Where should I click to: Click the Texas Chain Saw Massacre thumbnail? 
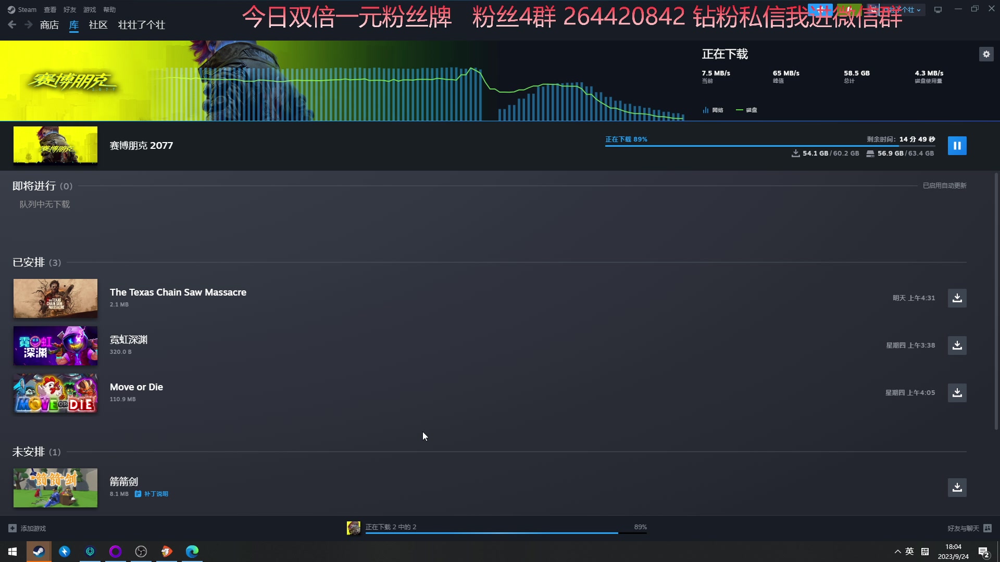pyautogui.click(x=55, y=298)
